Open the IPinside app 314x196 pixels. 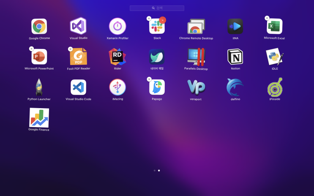pyautogui.click(x=275, y=87)
